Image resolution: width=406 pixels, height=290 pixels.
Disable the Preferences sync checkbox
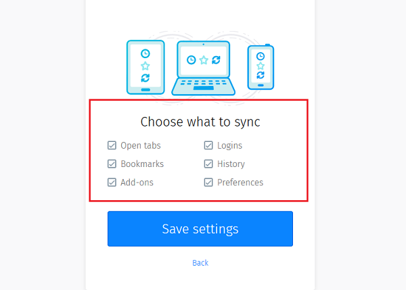coord(208,183)
